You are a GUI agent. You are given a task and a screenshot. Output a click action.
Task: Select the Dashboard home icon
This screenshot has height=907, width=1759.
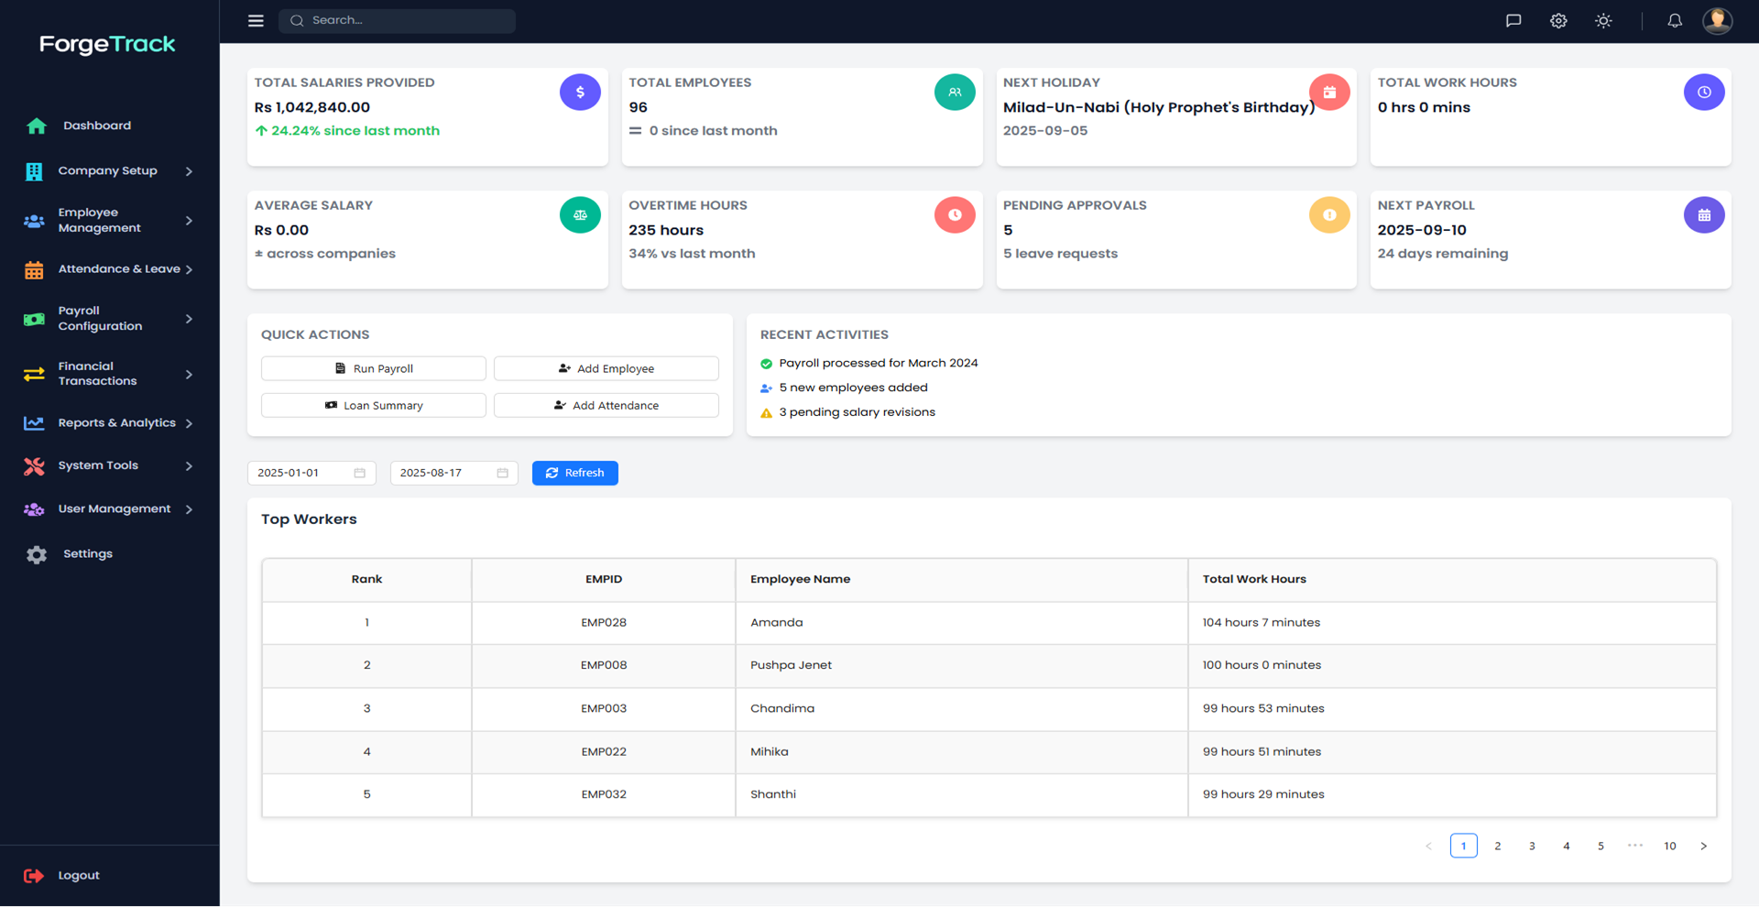(x=36, y=126)
